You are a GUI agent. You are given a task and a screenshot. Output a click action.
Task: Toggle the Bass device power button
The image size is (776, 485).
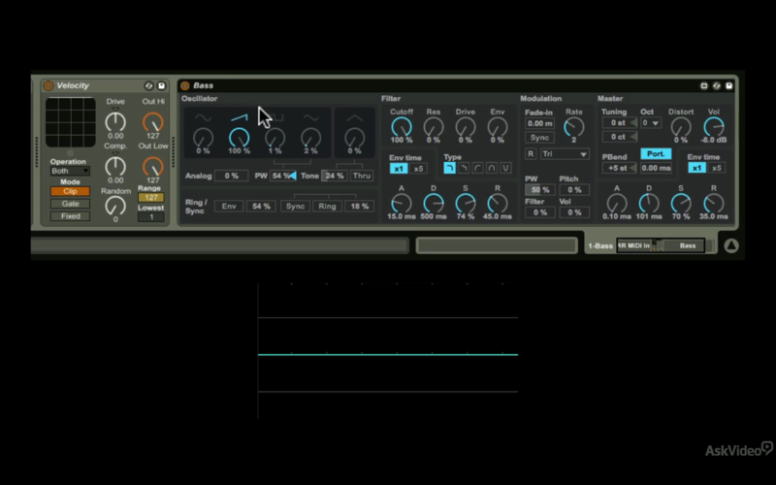[x=185, y=85]
